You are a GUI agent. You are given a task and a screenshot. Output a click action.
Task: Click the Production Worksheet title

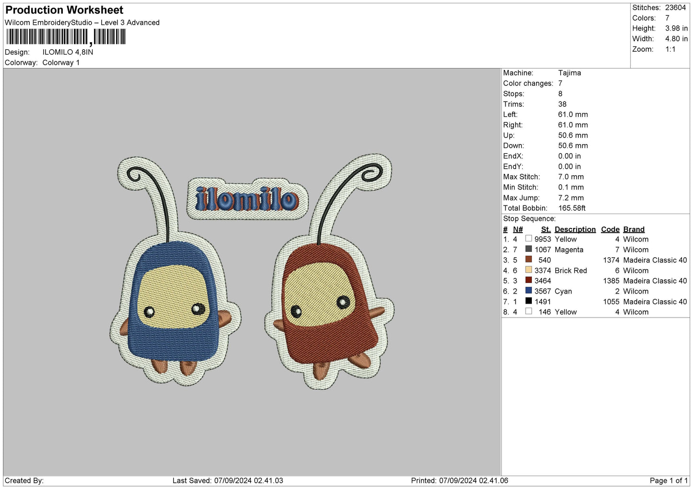click(64, 10)
